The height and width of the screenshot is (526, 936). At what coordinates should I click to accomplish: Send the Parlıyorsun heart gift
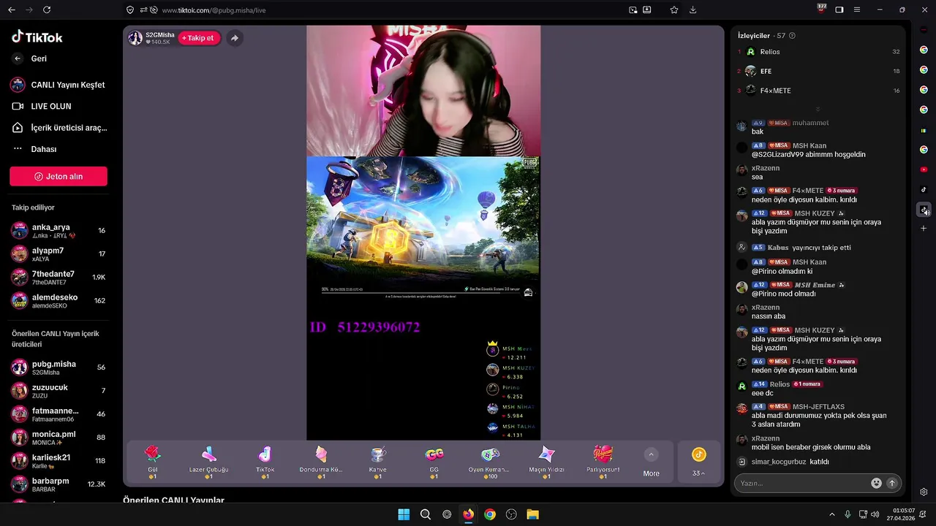tap(603, 463)
